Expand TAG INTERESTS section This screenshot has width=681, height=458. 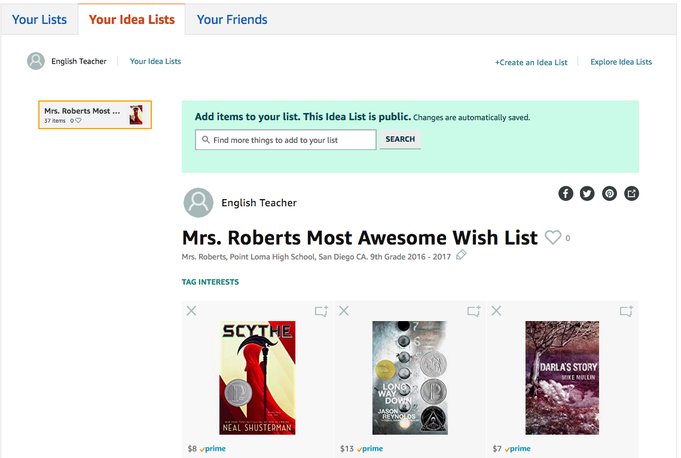(210, 282)
